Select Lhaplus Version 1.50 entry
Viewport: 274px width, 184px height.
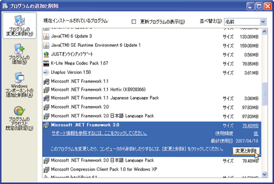[152, 73]
